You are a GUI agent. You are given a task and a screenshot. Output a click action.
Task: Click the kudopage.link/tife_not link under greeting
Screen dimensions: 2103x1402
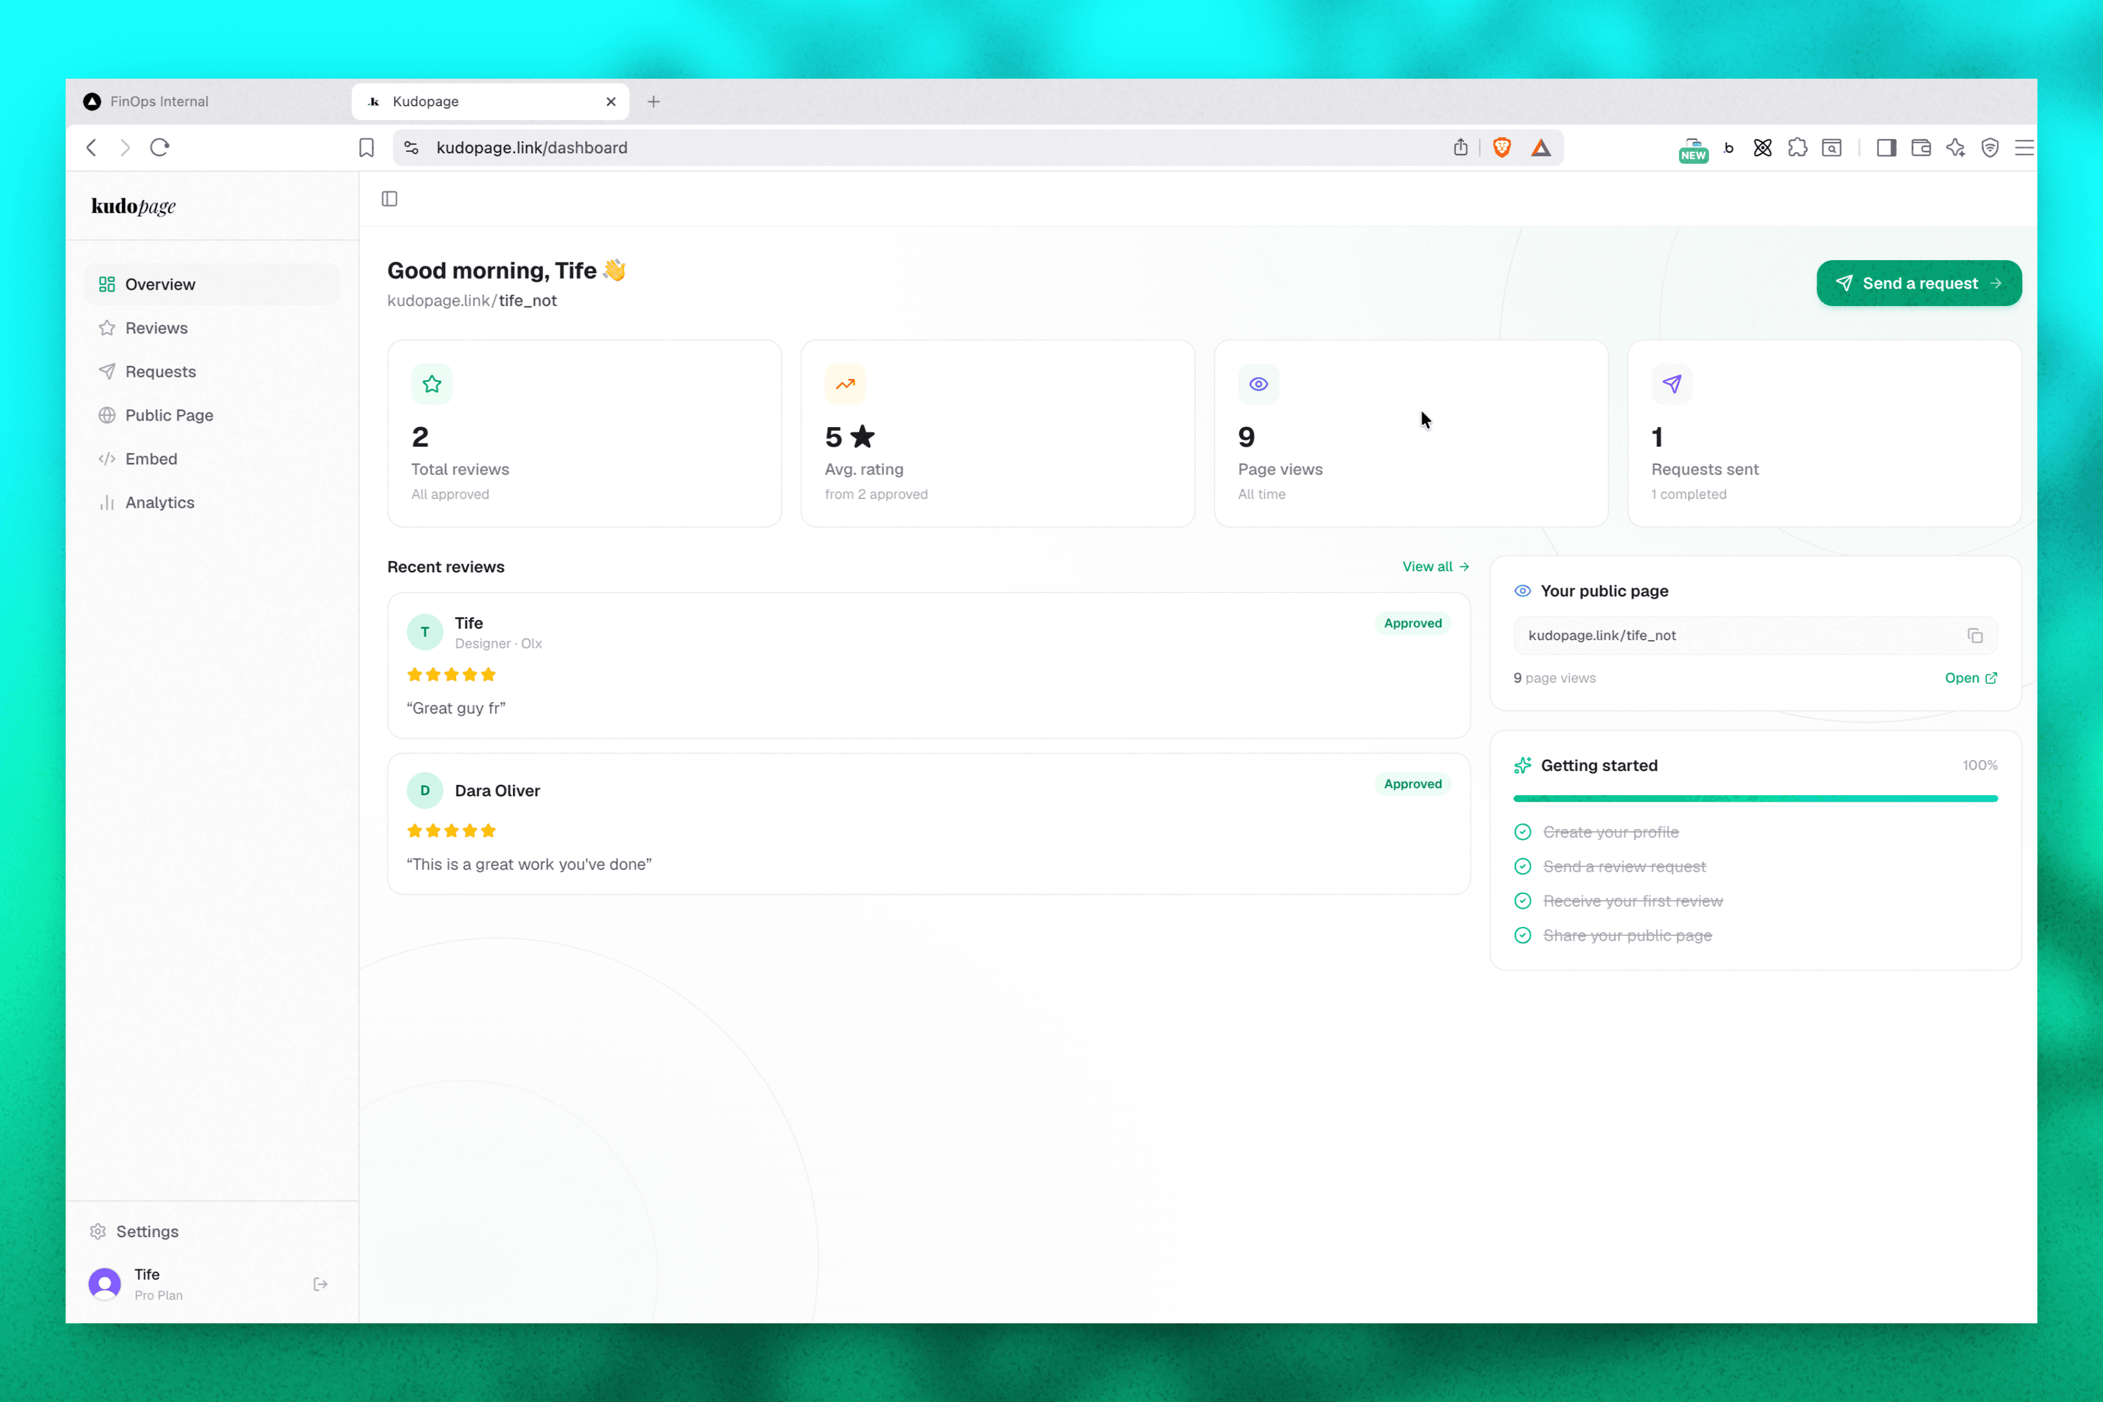[x=472, y=301]
